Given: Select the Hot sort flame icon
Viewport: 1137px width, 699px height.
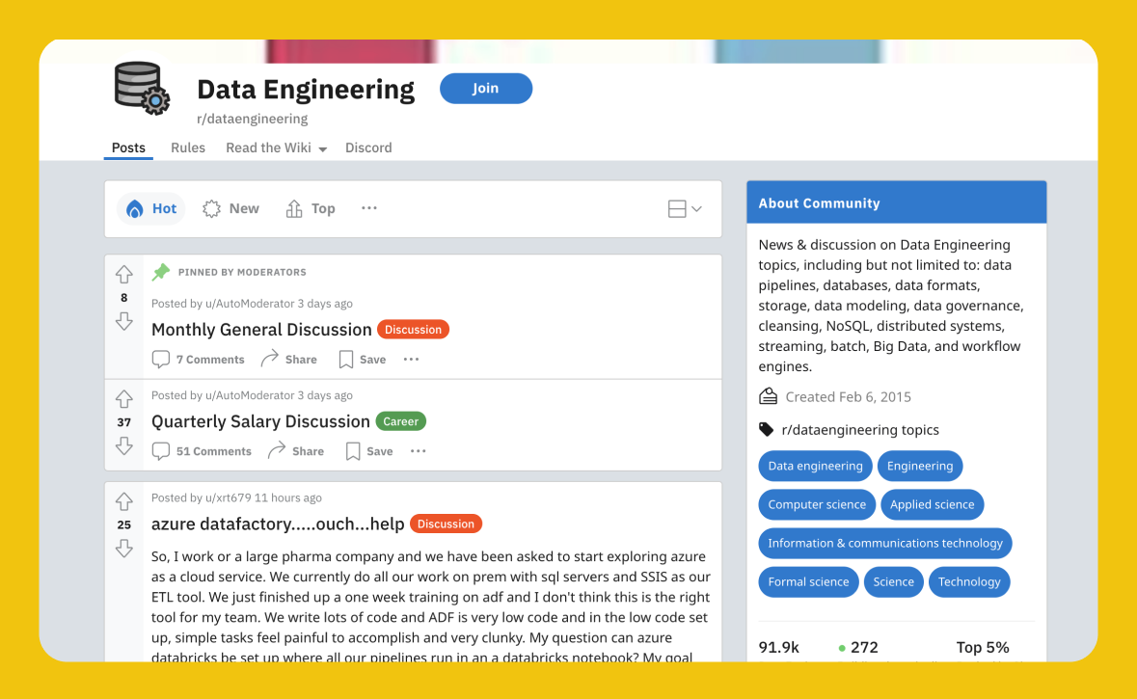Looking at the screenshot, I should [137, 208].
